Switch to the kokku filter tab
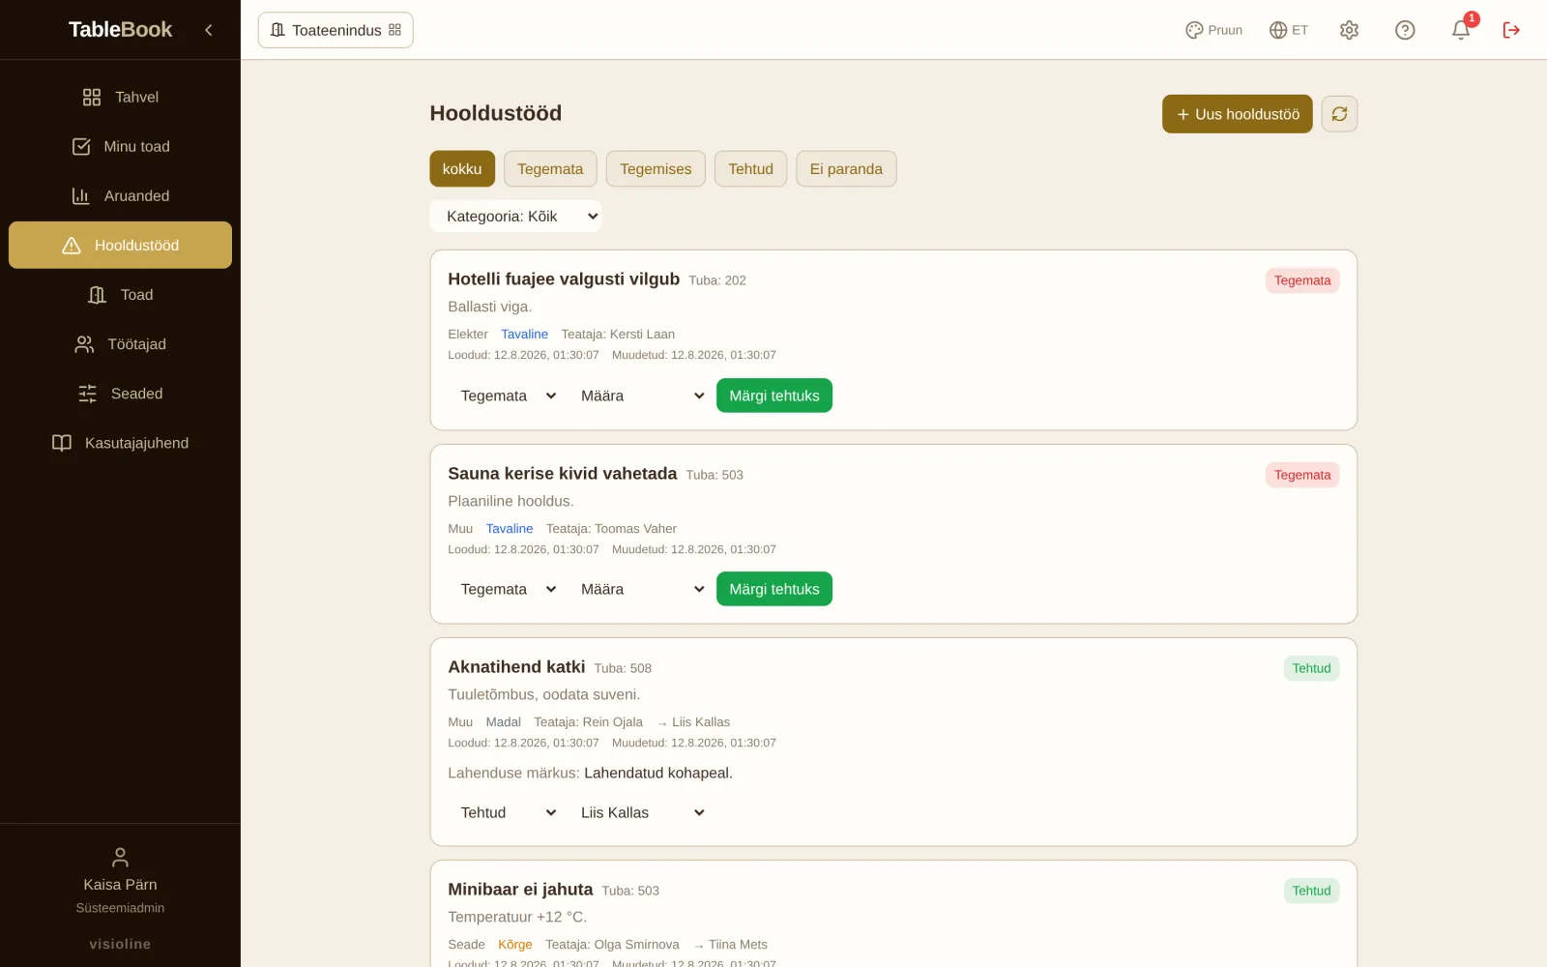The image size is (1547, 967). coord(462,169)
